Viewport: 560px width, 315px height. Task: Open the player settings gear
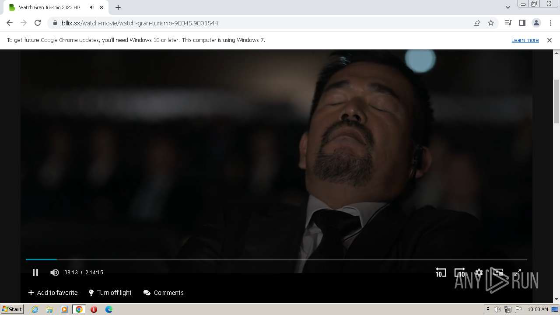[x=479, y=273]
